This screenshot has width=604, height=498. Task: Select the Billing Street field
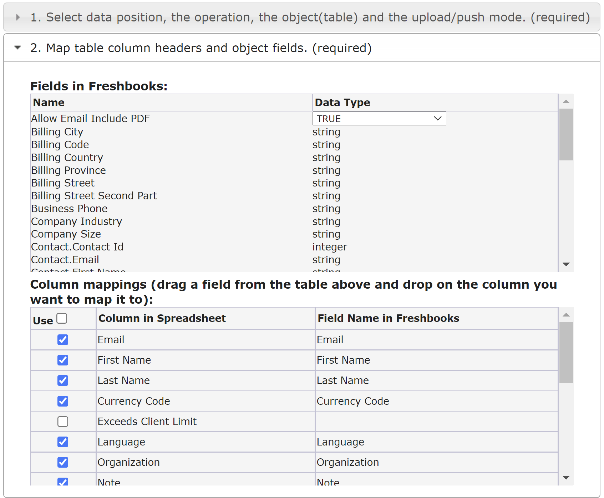63,183
